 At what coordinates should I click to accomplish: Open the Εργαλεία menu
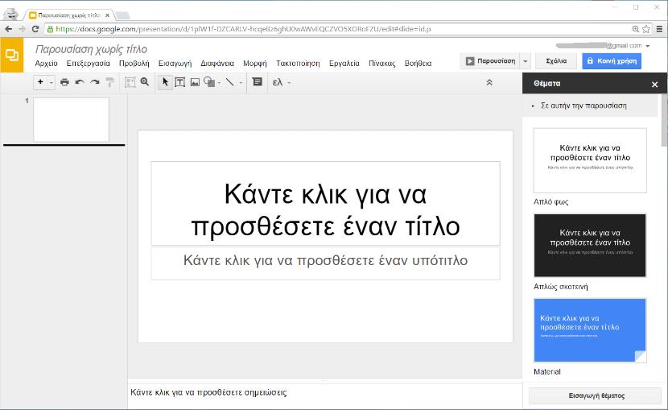(x=344, y=63)
